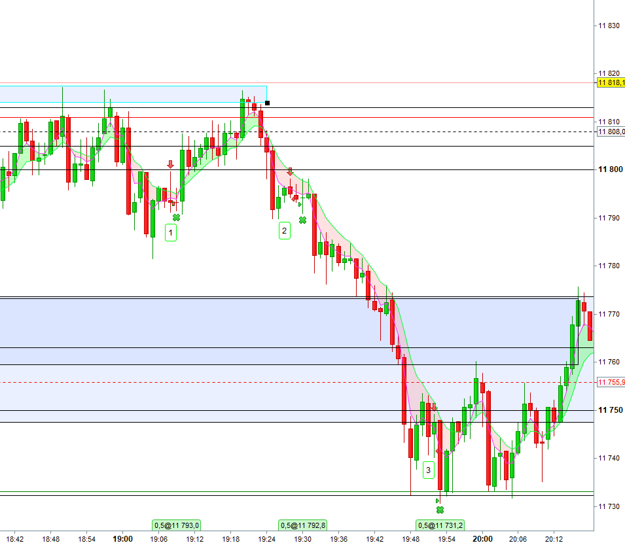Click the 11 760 price axis label

pos(609,362)
